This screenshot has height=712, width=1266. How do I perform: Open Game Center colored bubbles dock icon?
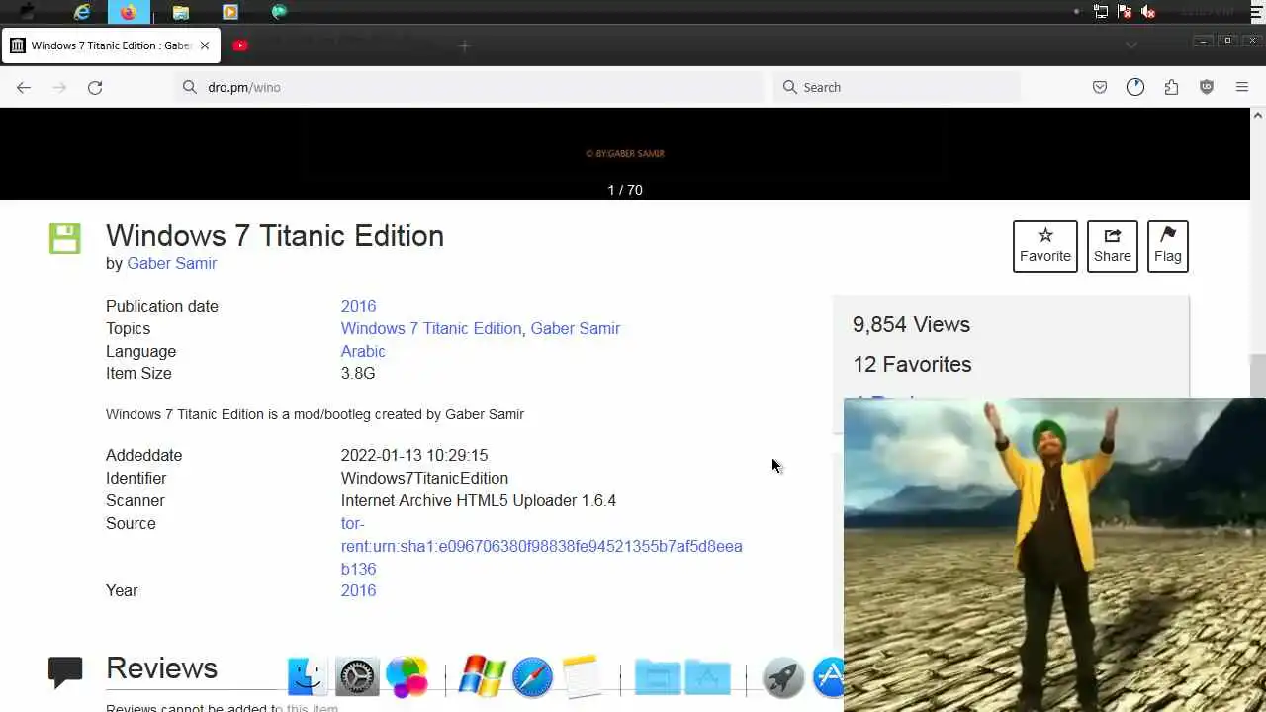407,677
